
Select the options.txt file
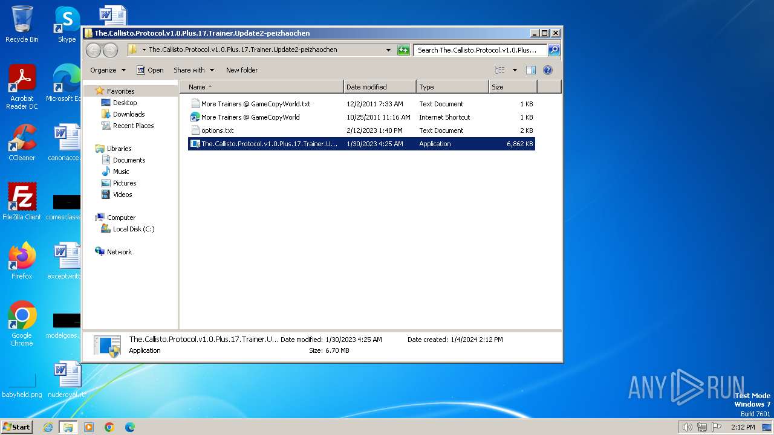[x=212, y=130]
